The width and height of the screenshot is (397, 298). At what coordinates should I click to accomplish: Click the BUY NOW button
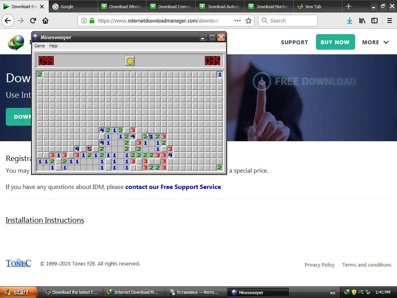tap(335, 42)
